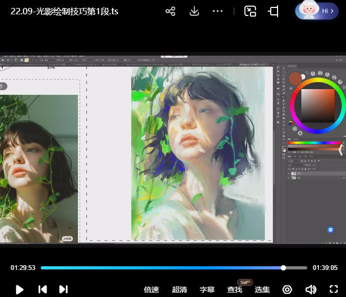
Task: Open the Hi assistant avatar button
Action: point(317,11)
